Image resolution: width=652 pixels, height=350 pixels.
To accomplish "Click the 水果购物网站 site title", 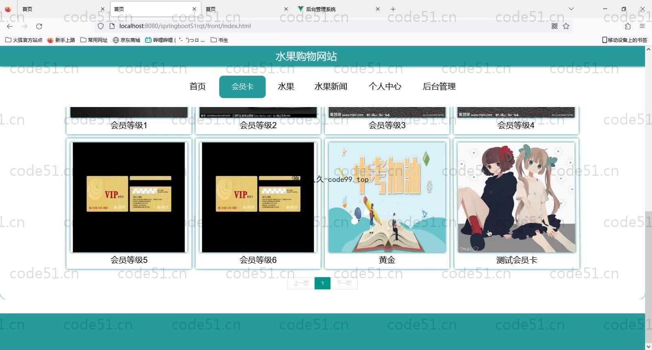I will (306, 57).
